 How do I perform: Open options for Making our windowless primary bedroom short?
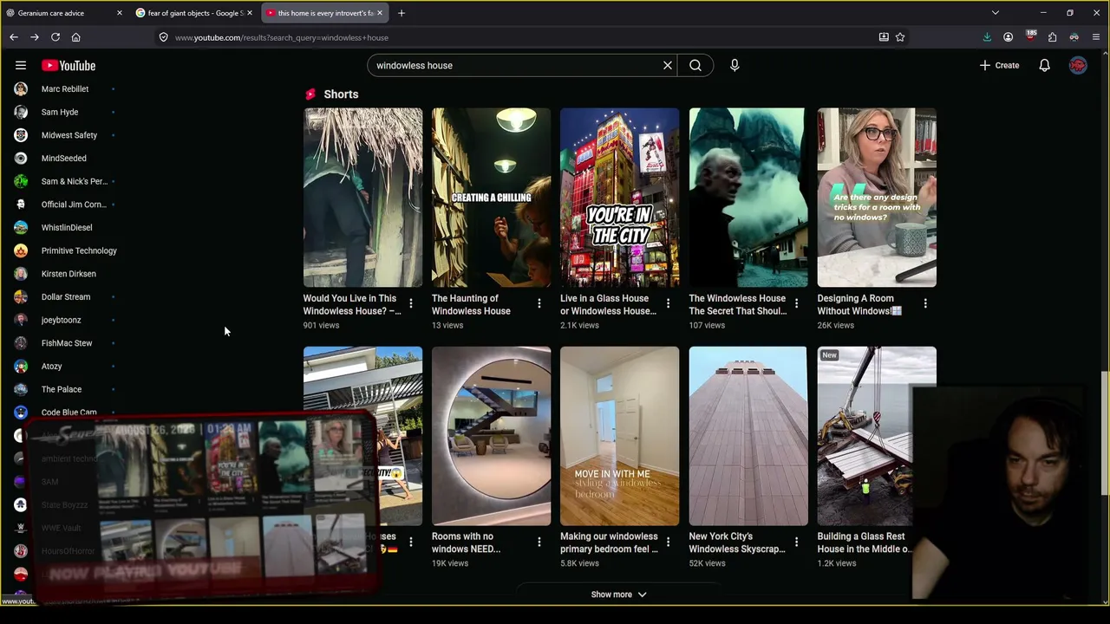click(668, 542)
